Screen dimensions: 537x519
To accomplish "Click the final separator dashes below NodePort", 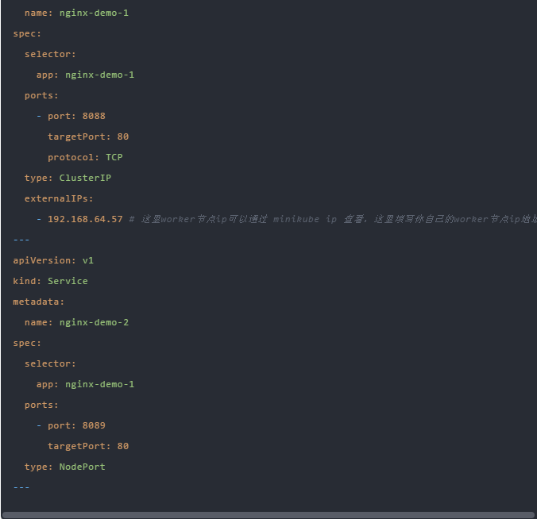I will click(21, 487).
